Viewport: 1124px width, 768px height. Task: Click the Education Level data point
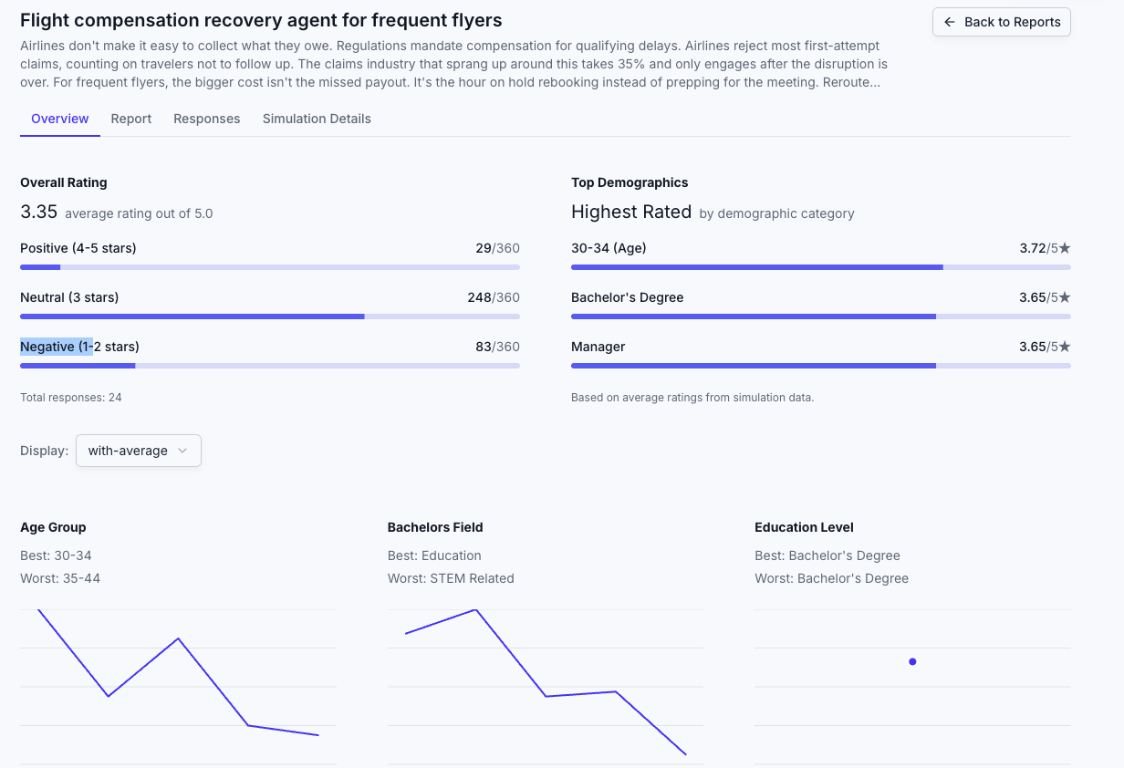point(912,662)
